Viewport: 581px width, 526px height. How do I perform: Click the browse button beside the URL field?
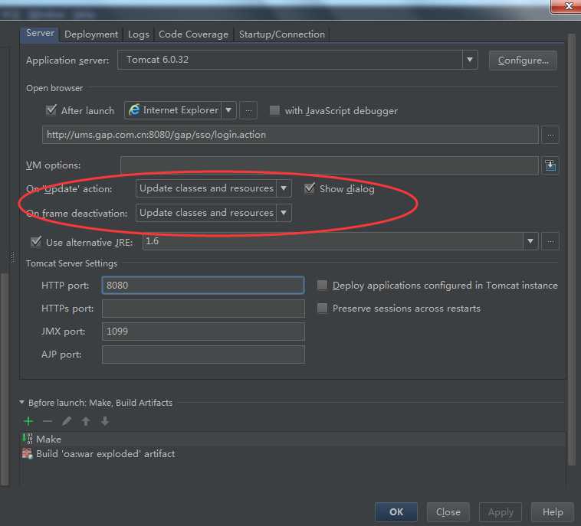pos(550,135)
